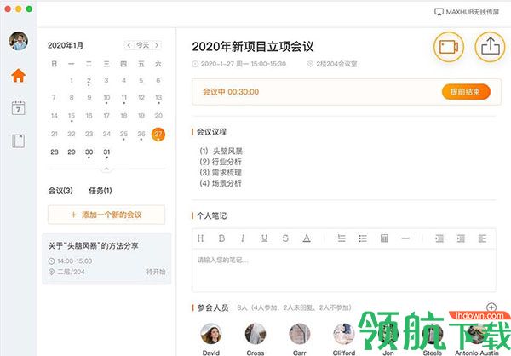
Task: Select David's attendee avatar
Action: point(211,334)
